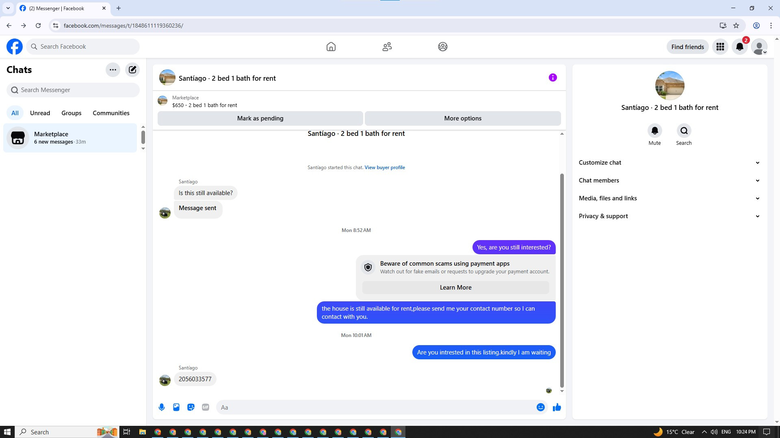Open File Explorer from the taskbar
Viewport: 780px width, 438px height.
pos(142,432)
